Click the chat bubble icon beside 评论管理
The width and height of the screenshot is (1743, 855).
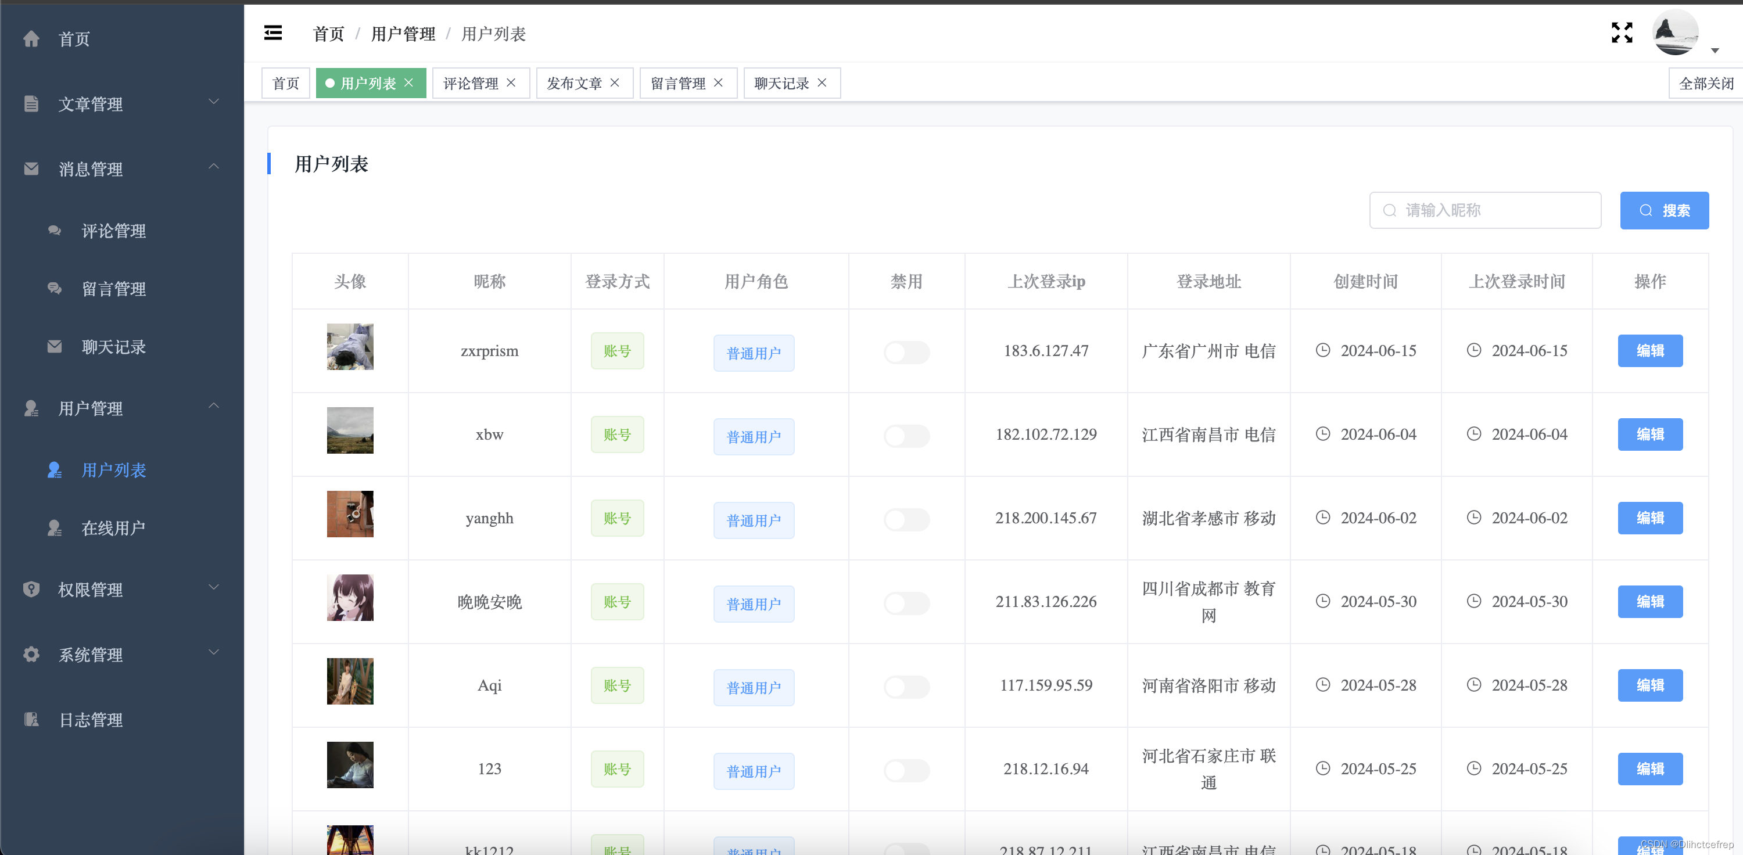point(55,231)
